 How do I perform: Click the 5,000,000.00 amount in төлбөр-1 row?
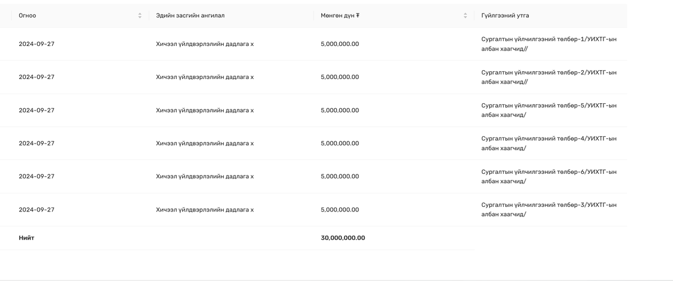(x=340, y=44)
